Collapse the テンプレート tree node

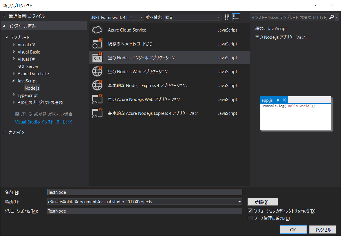coord(7,37)
